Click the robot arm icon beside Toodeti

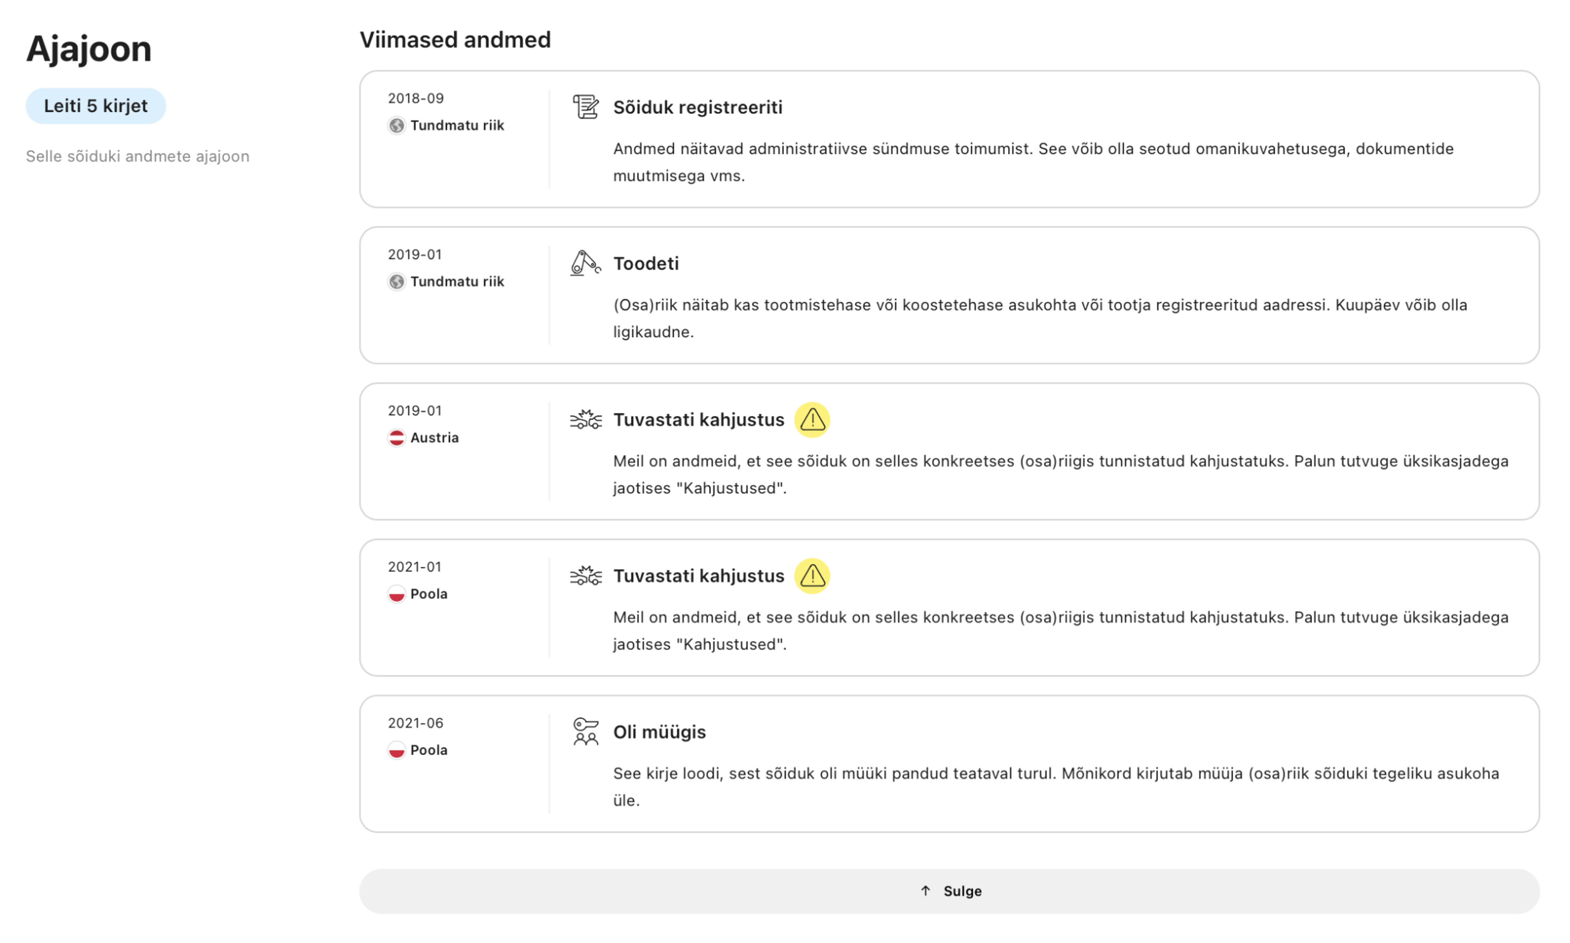coord(584,263)
